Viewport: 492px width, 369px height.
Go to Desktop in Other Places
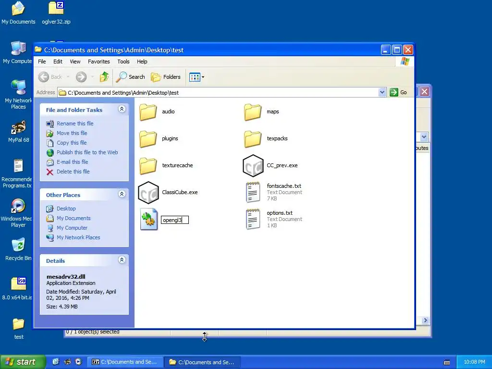click(x=66, y=209)
